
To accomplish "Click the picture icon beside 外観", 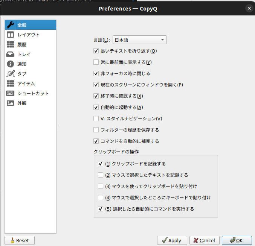I will (x=10, y=103).
